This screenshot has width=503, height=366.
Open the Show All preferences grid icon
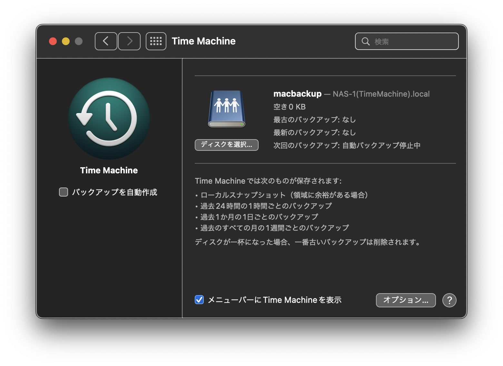(x=156, y=41)
